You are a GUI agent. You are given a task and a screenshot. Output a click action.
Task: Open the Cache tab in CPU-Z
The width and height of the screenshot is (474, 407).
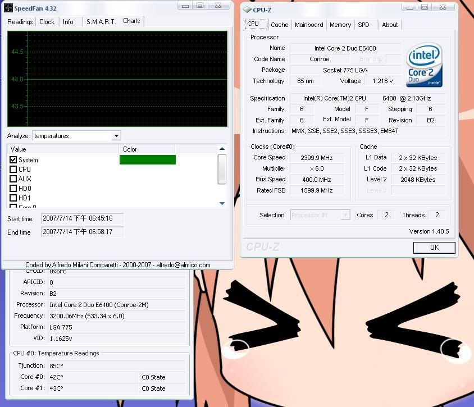coord(279,25)
